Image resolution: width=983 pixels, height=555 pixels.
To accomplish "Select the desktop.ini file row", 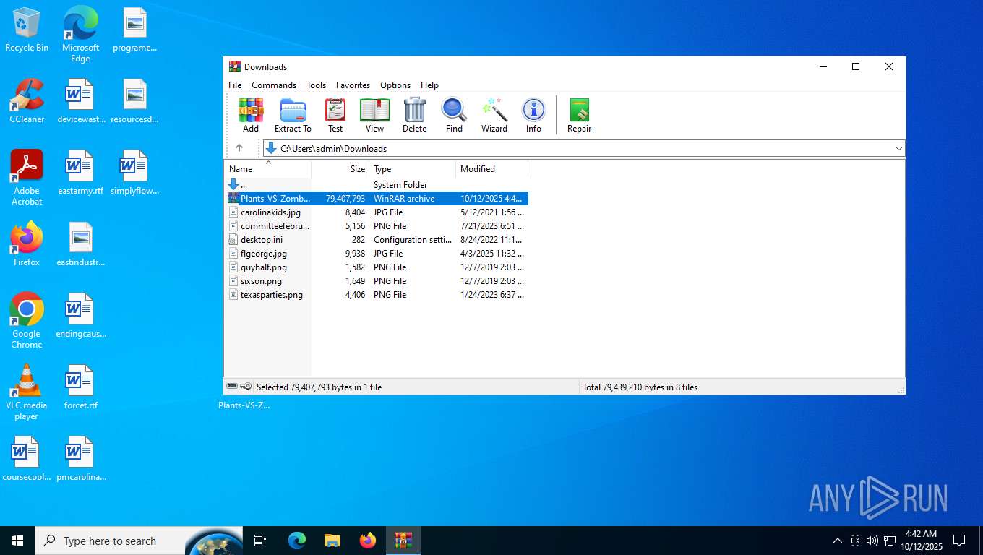I will (262, 240).
